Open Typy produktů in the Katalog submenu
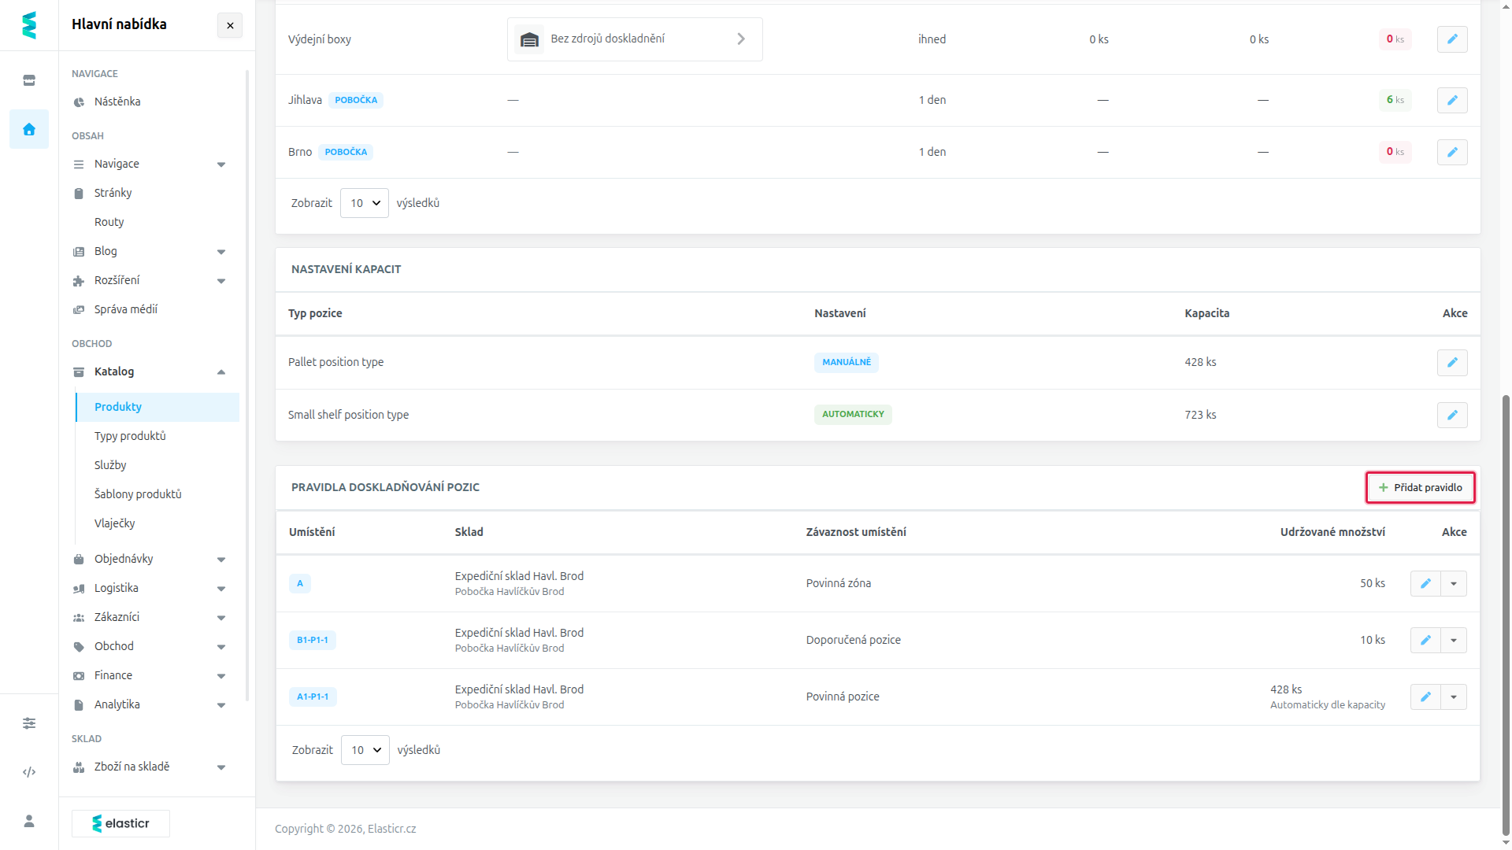 (x=130, y=436)
